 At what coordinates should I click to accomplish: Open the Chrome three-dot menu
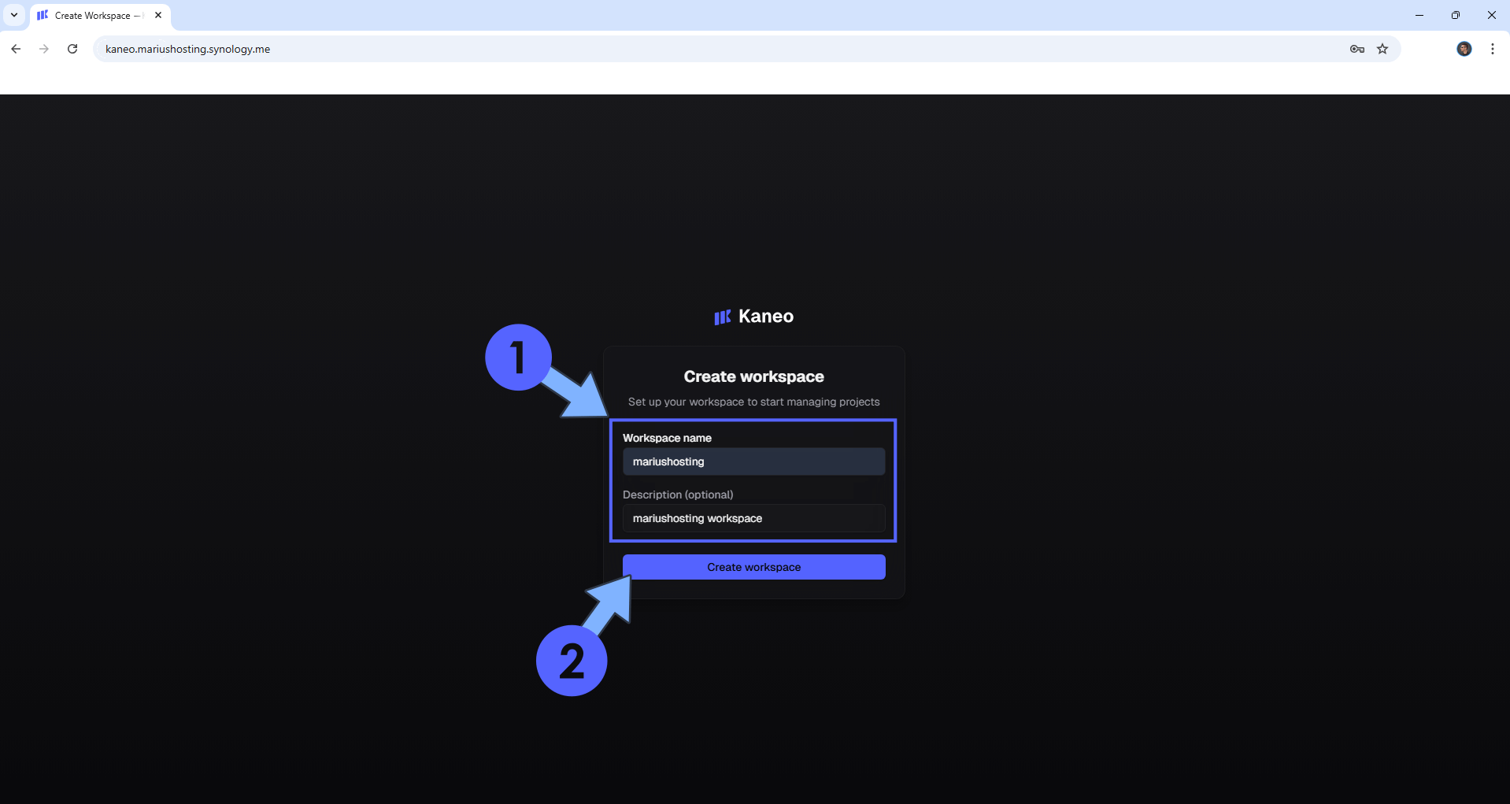pyautogui.click(x=1492, y=49)
